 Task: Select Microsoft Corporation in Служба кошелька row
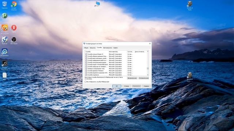pos(115,75)
